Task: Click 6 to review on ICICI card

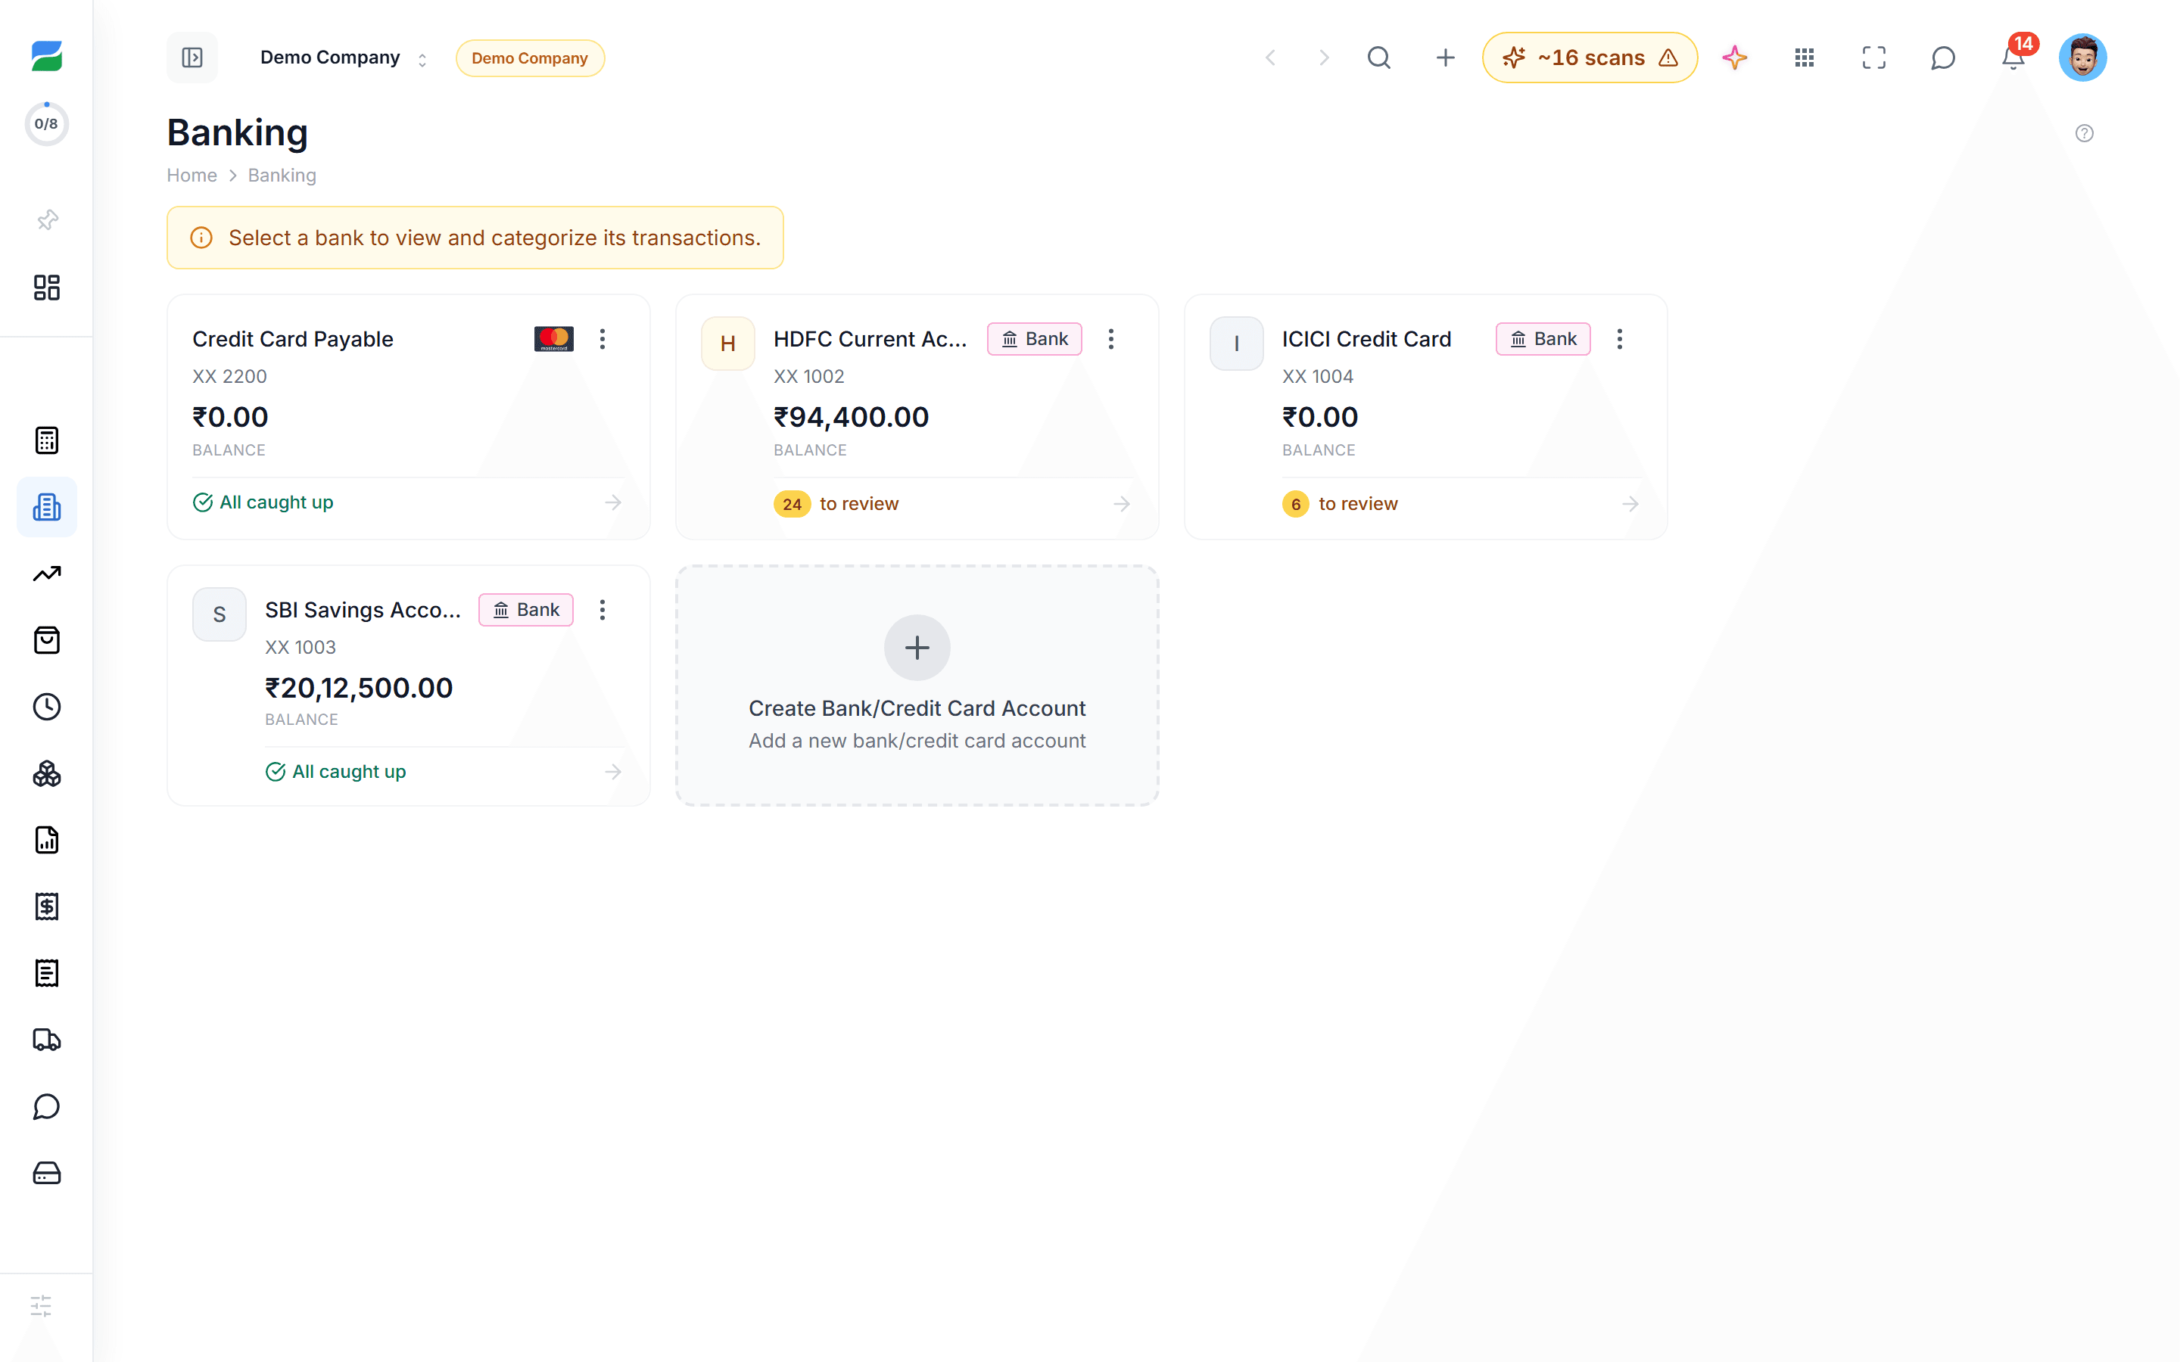Action: [1341, 503]
